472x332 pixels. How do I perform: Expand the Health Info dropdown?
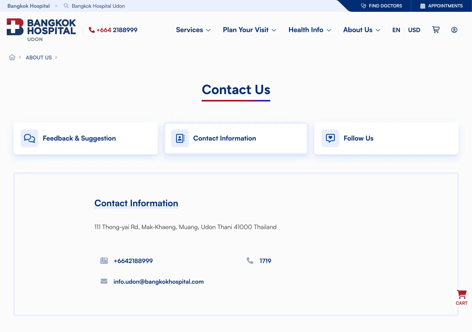point(310,30)
